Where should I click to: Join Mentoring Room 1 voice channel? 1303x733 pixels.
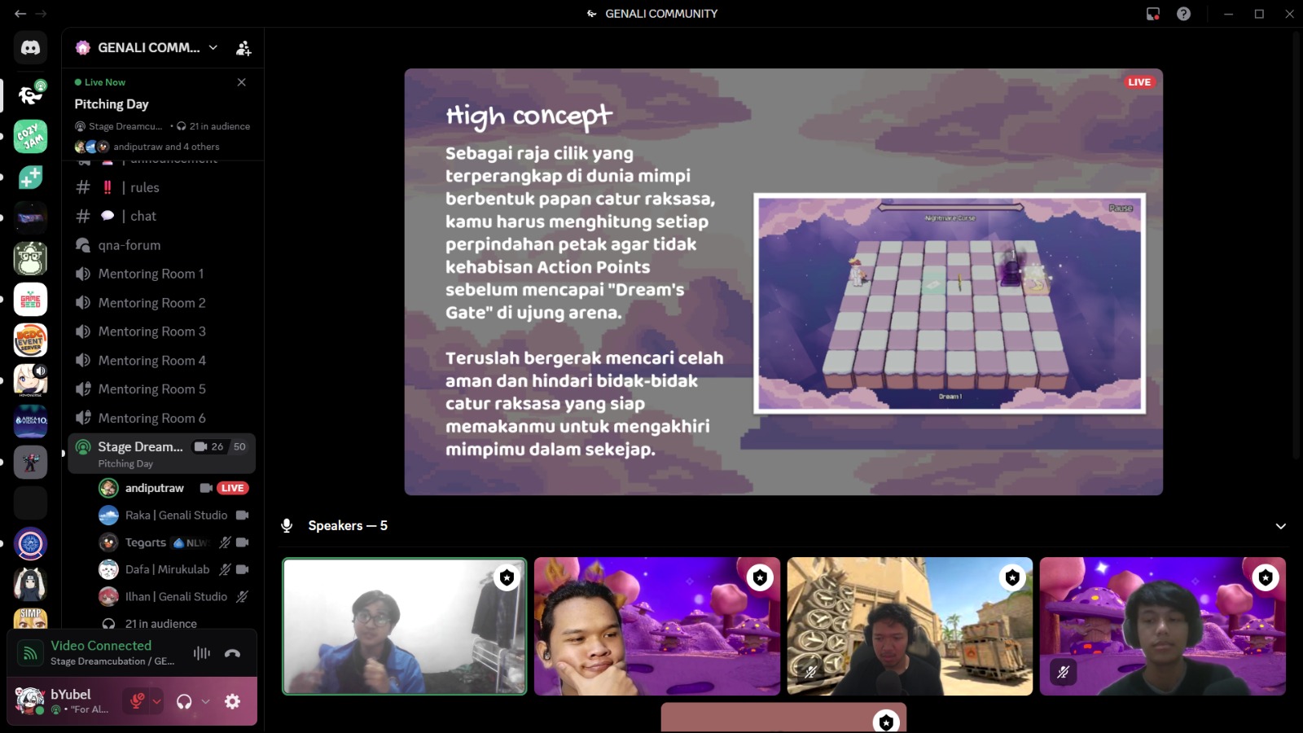[x=162, y=274]
